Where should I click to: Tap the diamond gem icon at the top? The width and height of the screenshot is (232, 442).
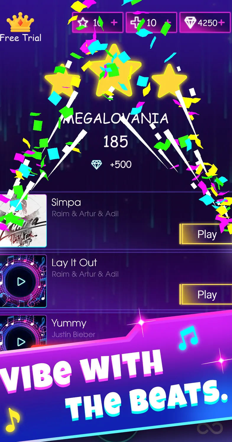190,23
